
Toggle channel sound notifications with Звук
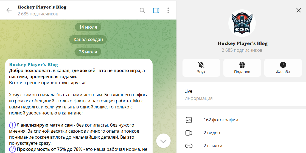pos(201,68)
